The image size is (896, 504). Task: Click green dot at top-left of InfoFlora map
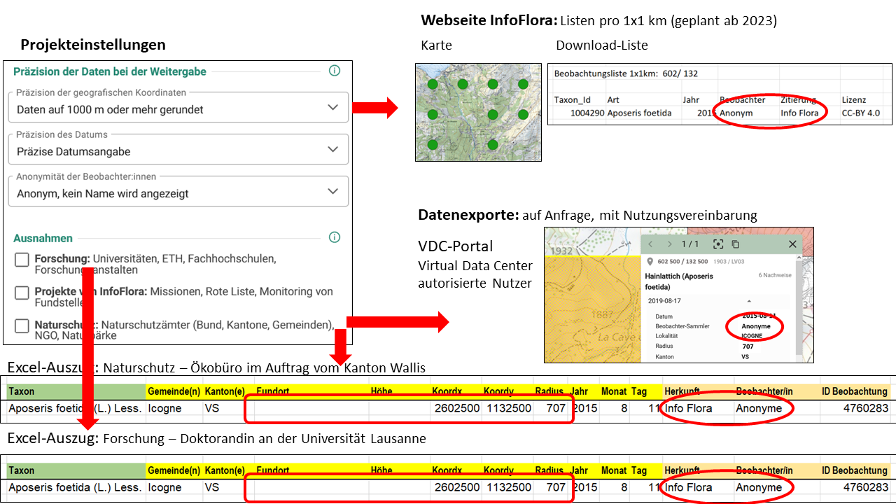click(433, 84)
